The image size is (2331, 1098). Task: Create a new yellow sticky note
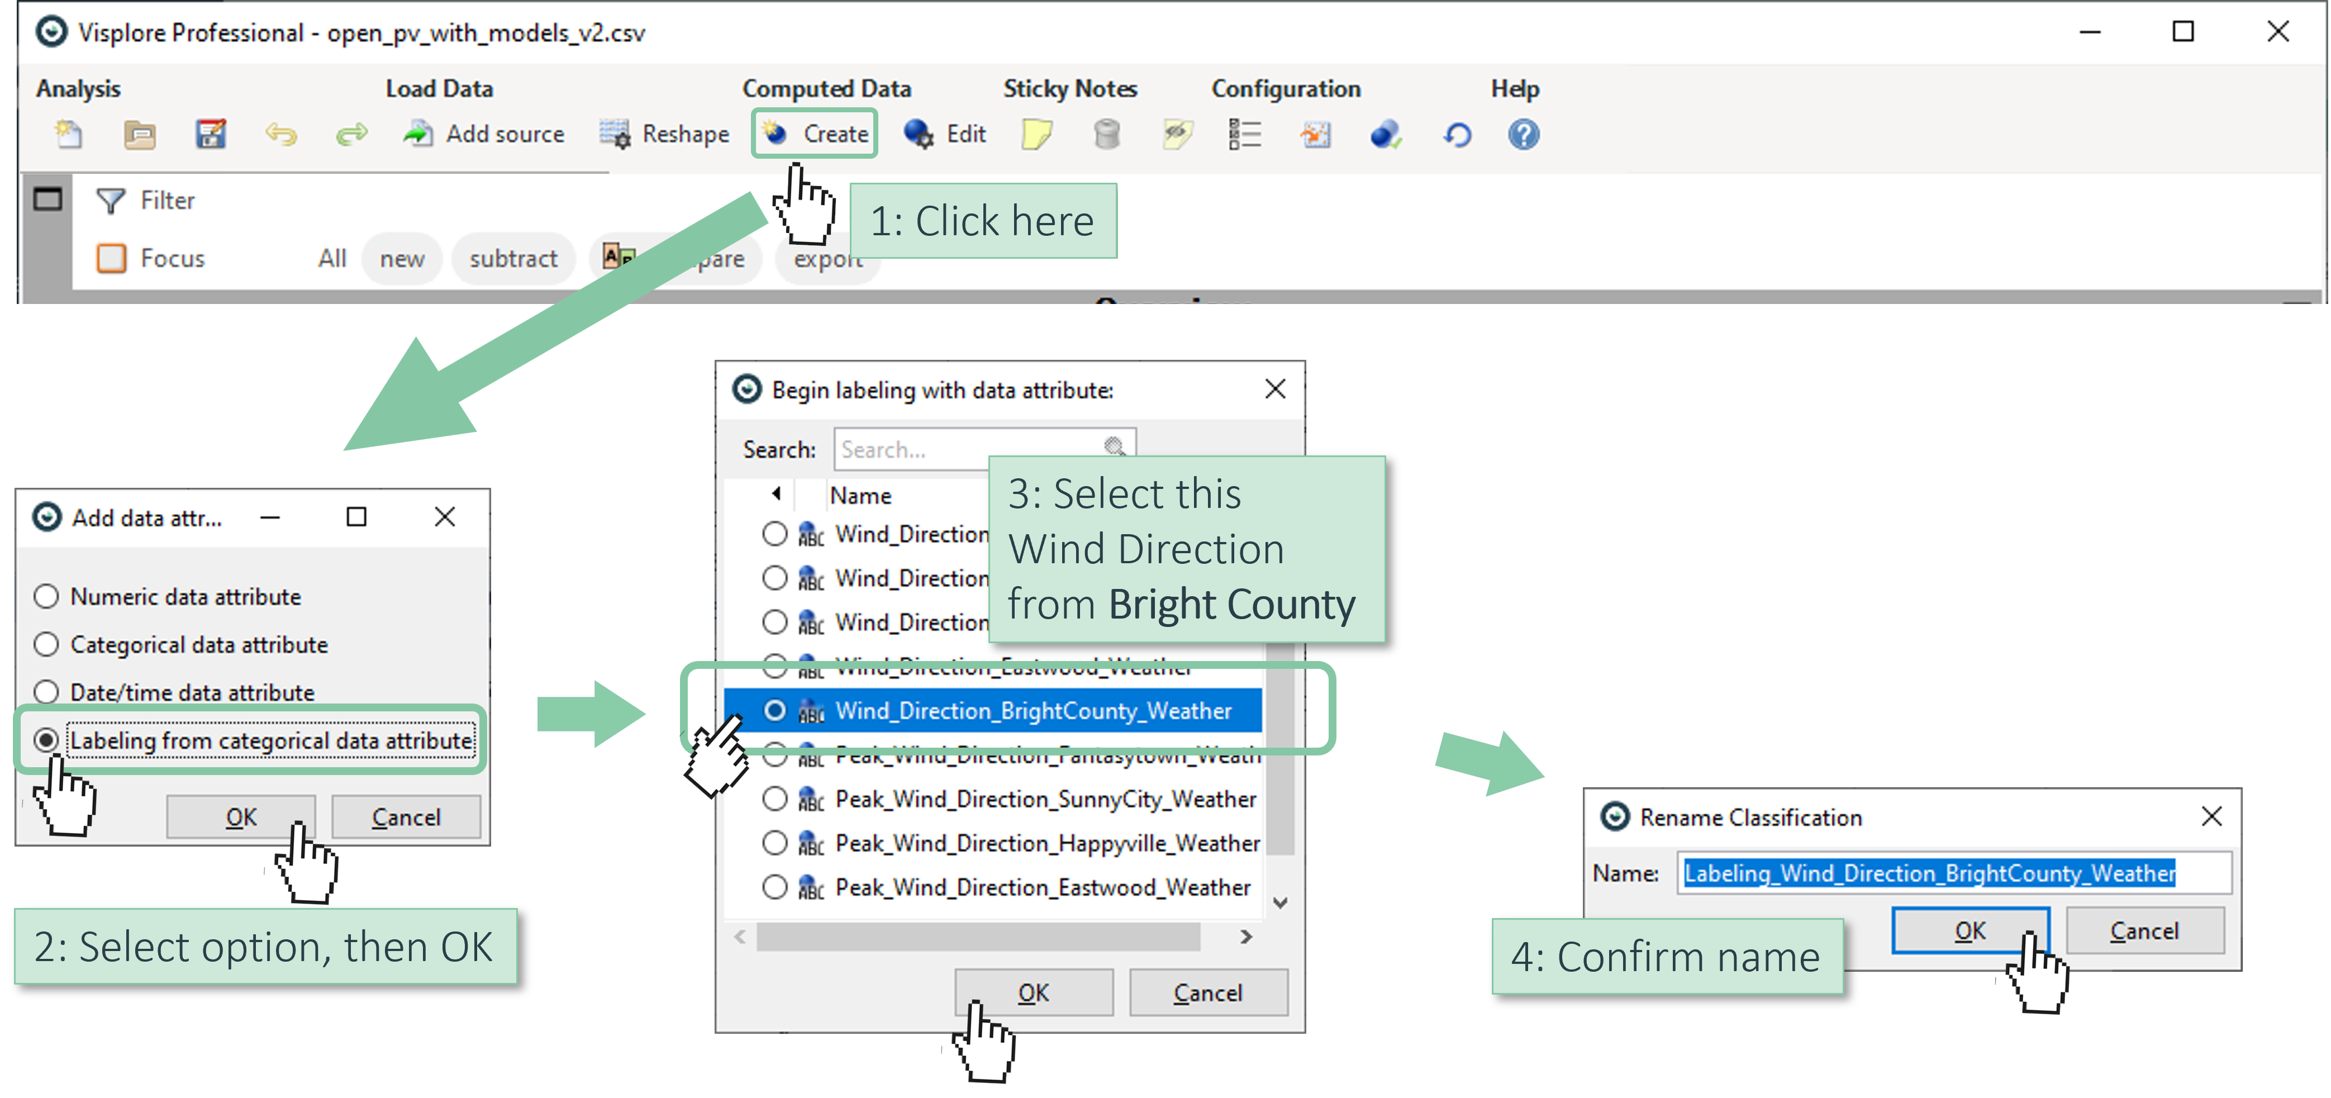[1036, 134]
